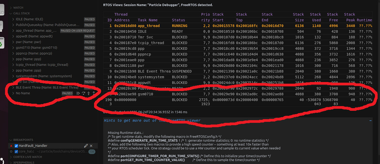Open the USB drive icon in the dock
The image size is (380, 164).
(2, 26)
